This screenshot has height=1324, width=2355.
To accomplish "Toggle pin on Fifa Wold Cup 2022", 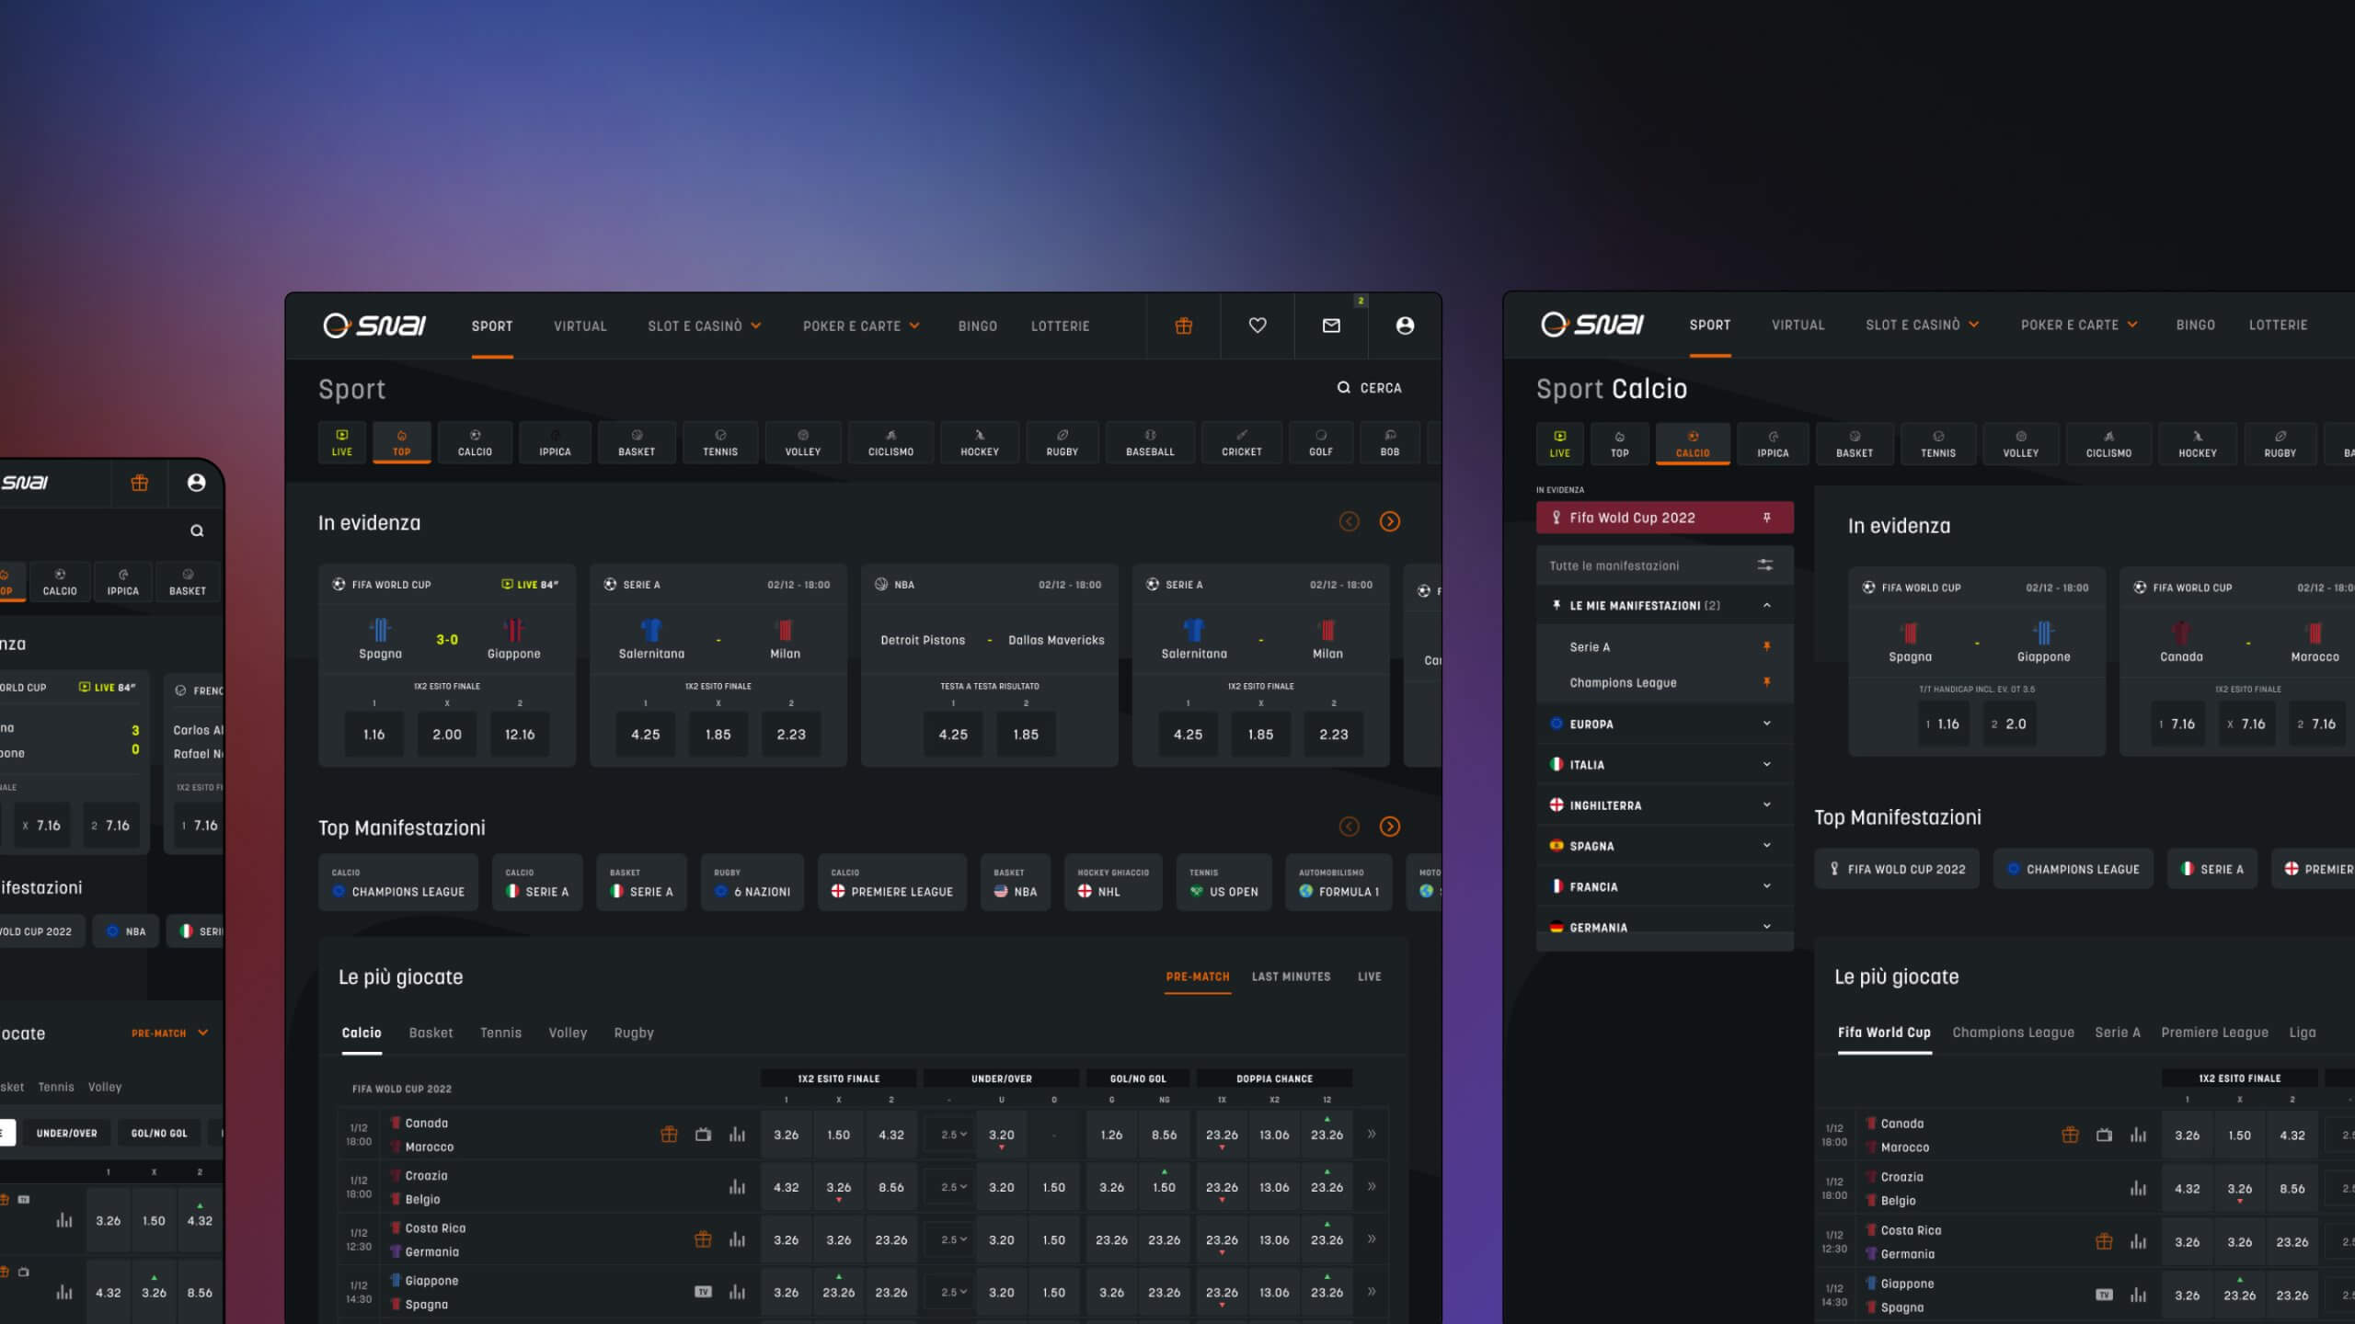I will 1766,518.
